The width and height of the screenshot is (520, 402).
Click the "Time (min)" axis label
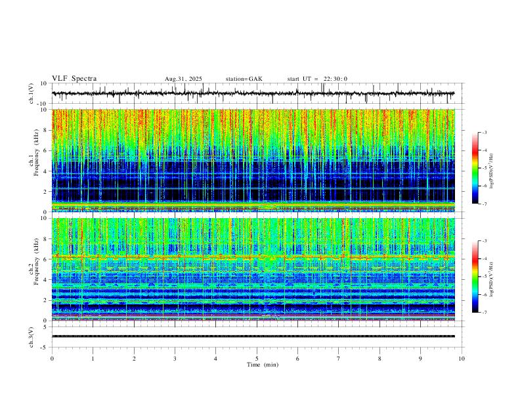tap(263, 365)
